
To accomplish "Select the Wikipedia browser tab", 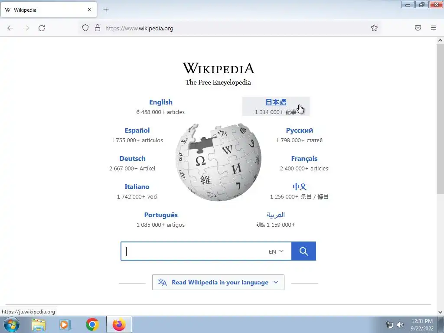I will coord(49,10).
